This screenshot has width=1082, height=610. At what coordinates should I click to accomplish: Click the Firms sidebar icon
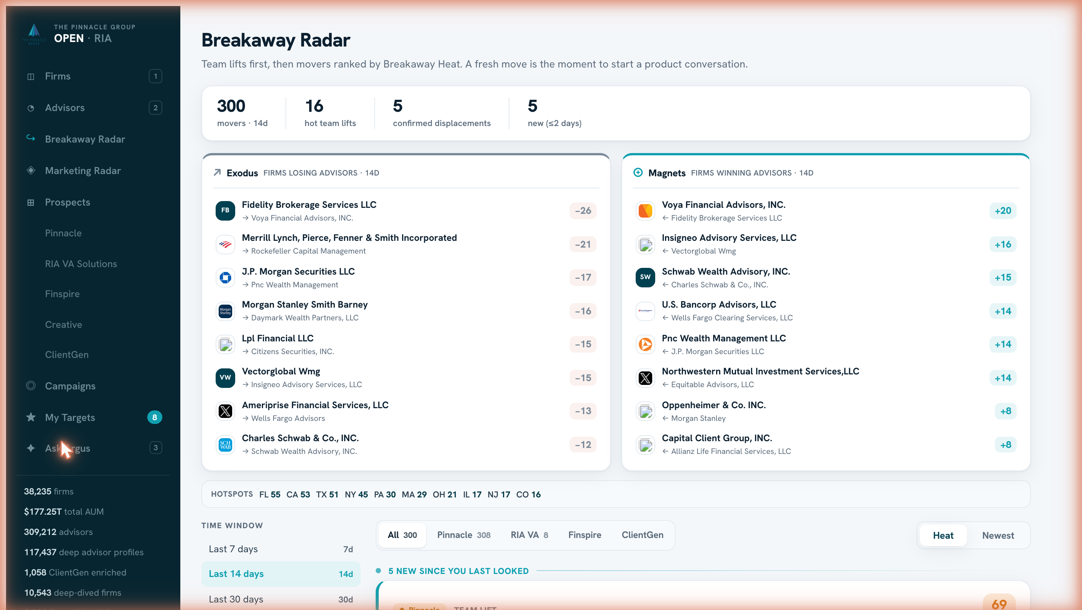point(31,77)
